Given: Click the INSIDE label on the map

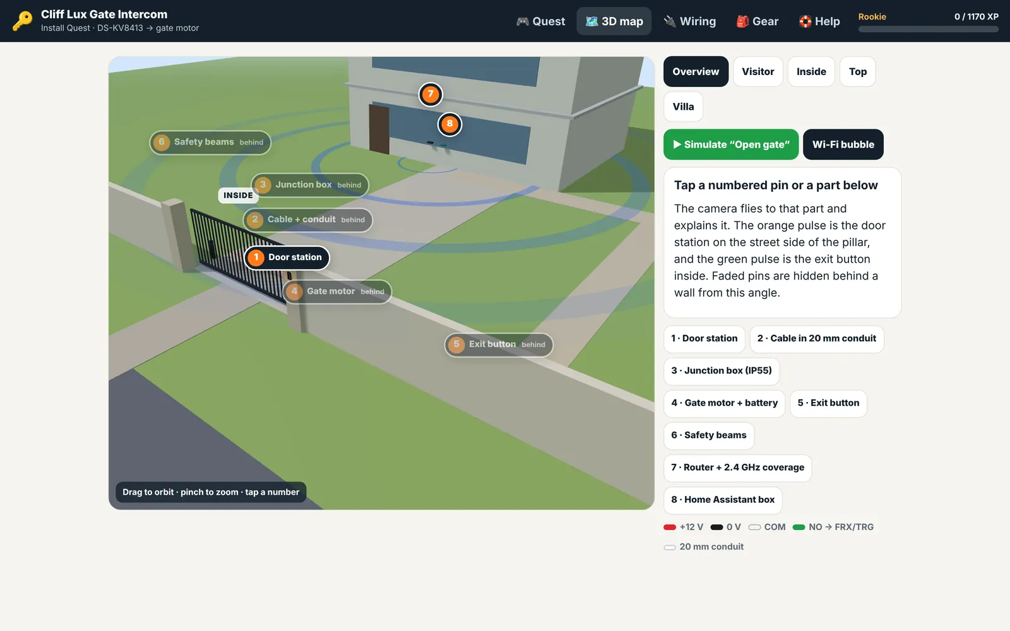Looking at the screenshot, I should tap(238, 196).
